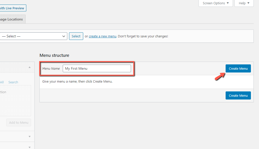Image resolution: width=259 pixels, height=149 pixels.
Task: Follow the create a new menu link
Action: click(102, 36)
